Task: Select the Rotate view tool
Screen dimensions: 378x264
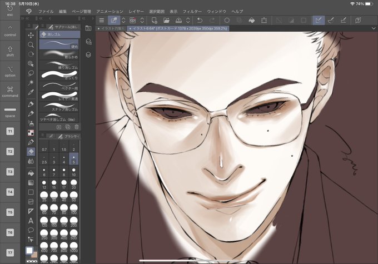Action: pyautogui.click(x=31, y=54)
